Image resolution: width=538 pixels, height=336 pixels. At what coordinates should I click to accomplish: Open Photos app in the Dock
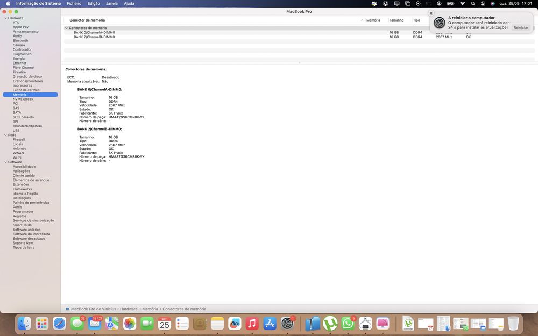129,323
